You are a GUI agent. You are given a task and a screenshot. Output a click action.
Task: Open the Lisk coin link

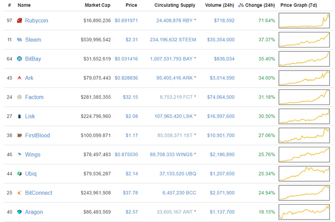tap(30, 116)
